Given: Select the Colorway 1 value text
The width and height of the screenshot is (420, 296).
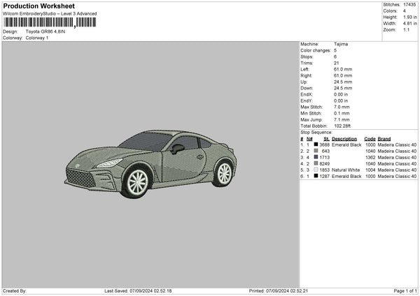Looking at the screenshot, I should click(37, 37).
